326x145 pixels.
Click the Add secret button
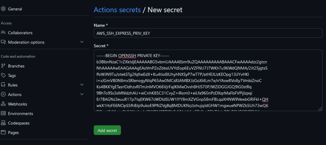107,130
